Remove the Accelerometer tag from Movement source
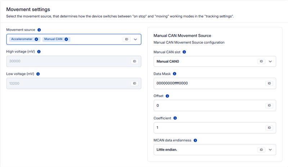Screen dimensions: 288x167 click(36, 39)
